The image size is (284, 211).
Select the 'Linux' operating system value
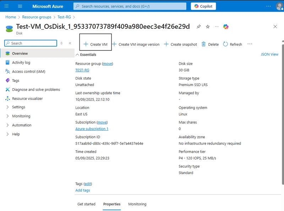click(183, 114)
